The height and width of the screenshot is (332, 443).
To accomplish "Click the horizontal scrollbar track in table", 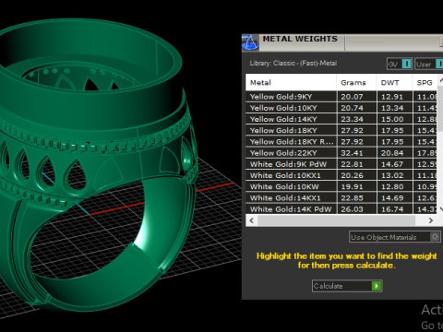I will (336, 220).
